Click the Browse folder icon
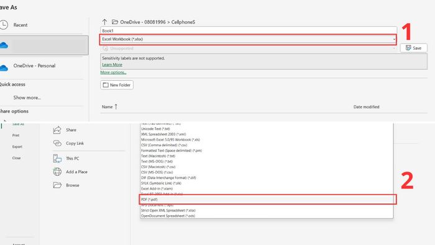The image size is (435, 245). coord(57,185)
